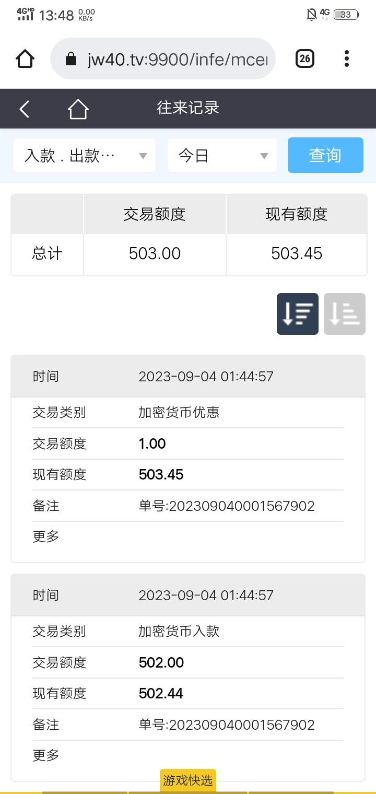The image size is (376, 794).
Task: Go back using the header arrow
Action: coord(24,109)
